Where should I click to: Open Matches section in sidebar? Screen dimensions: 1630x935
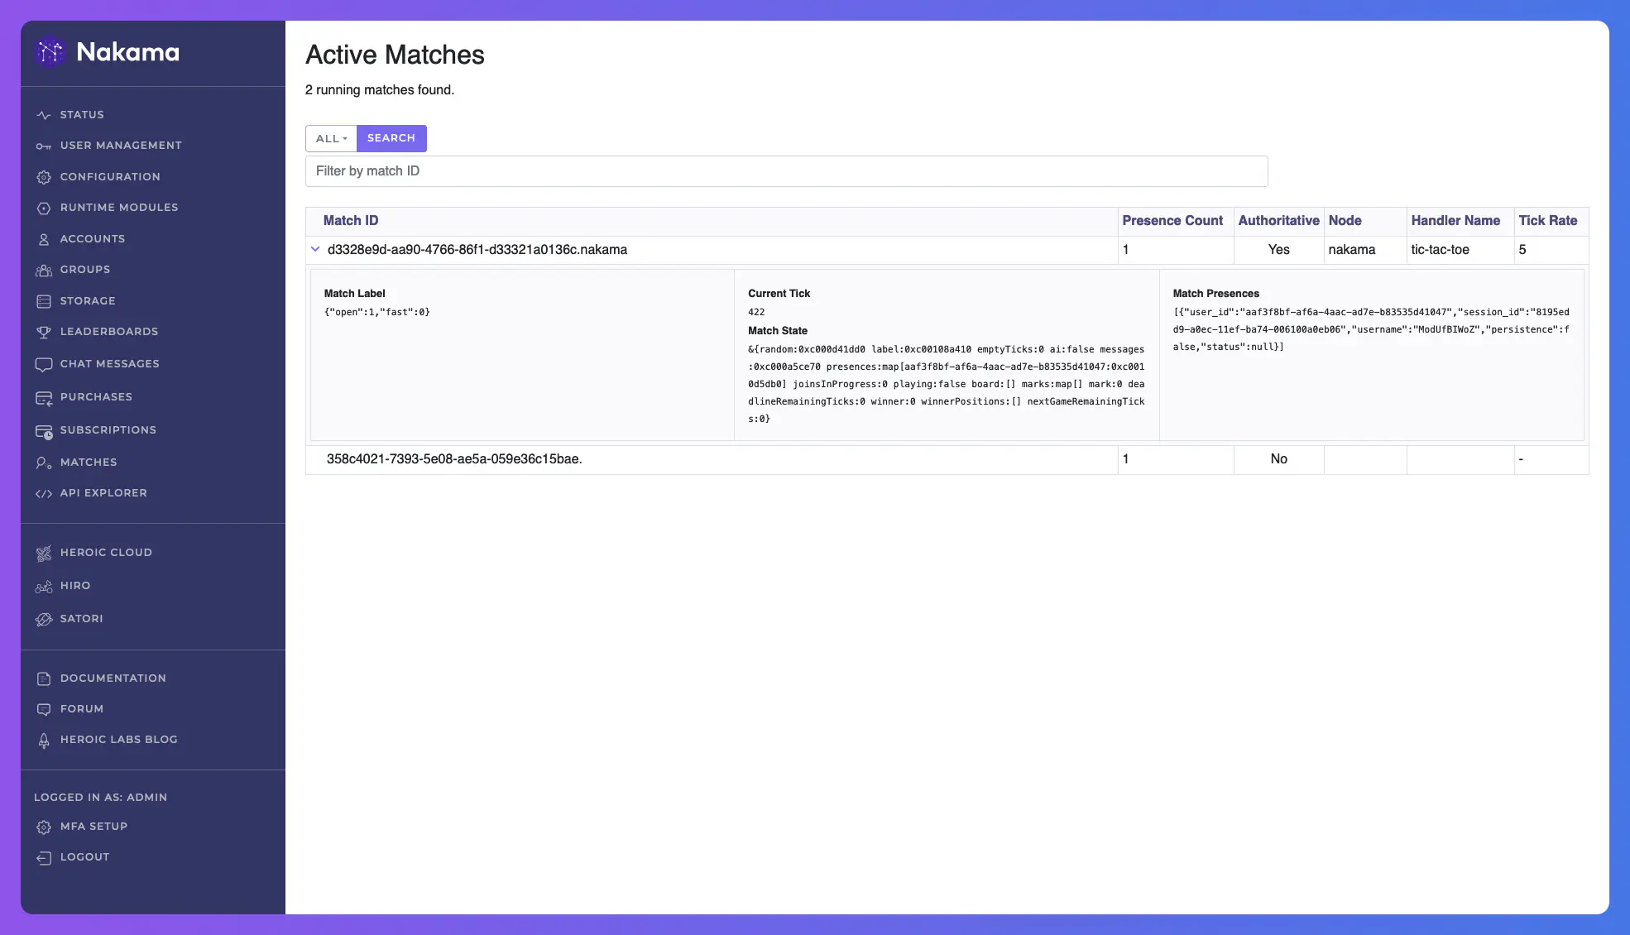(89, 463)
